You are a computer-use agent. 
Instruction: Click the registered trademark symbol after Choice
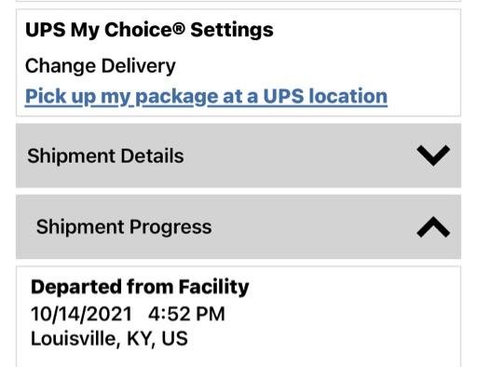point(179,28)
